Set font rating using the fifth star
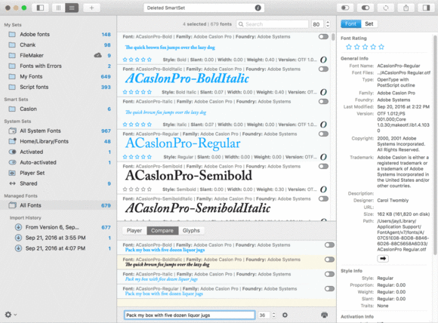 click(x=381, y=47)
